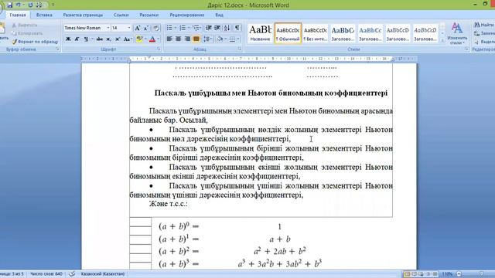Expand the Стили gallery more arrow

[442, 41]
